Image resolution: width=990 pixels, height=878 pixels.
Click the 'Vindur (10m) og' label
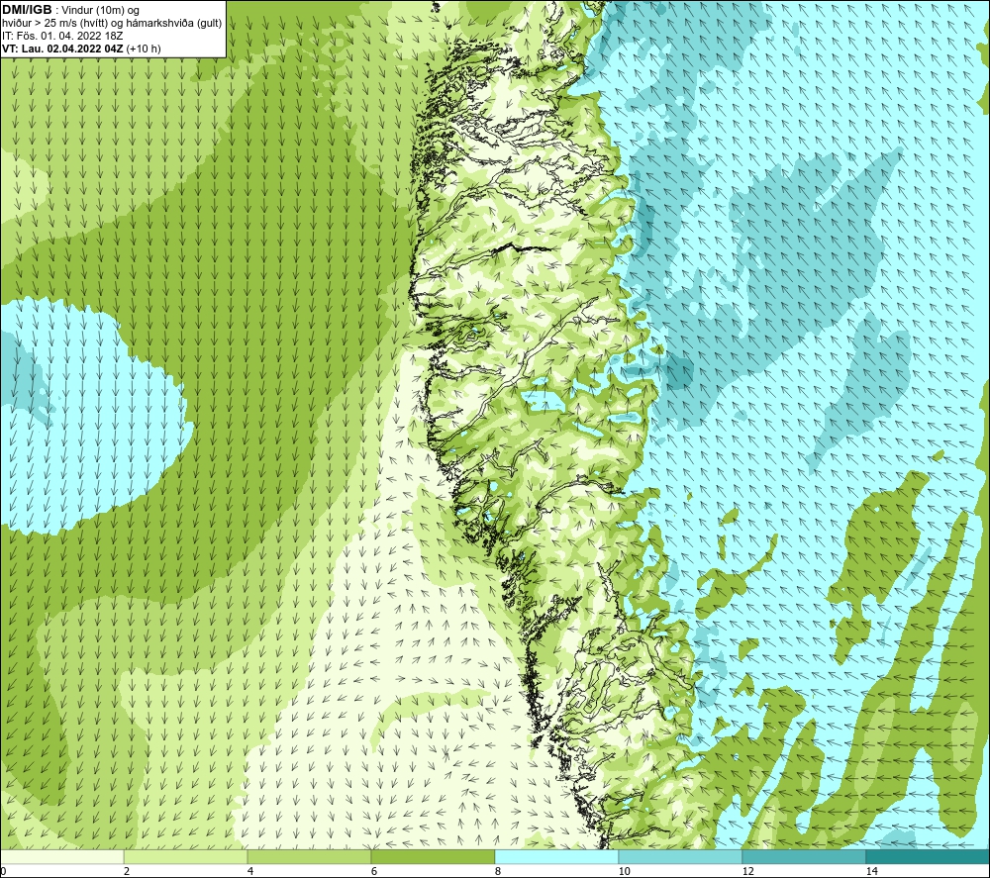tap(102, 10)
